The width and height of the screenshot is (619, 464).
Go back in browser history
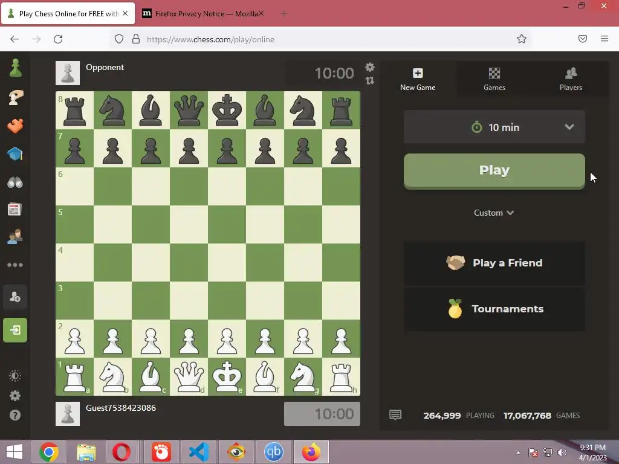pyautogui.click(x=15, y=39)
